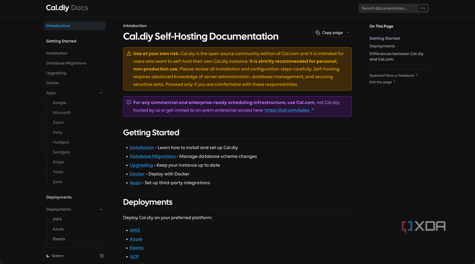The height and width of the screenshot is (264, 475).
Task: Click the copy icon beside Copy page
Action: pyautogui.click(x=317, y=33)
